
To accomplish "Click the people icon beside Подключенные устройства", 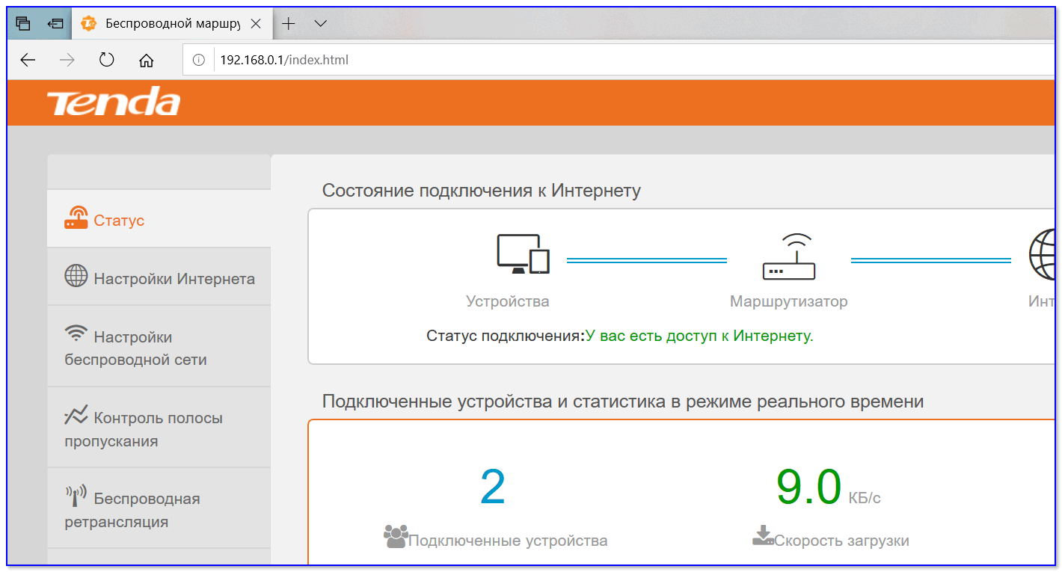I will 395,536.
